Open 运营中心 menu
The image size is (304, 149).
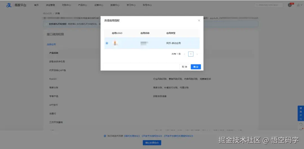coord(99,5)
